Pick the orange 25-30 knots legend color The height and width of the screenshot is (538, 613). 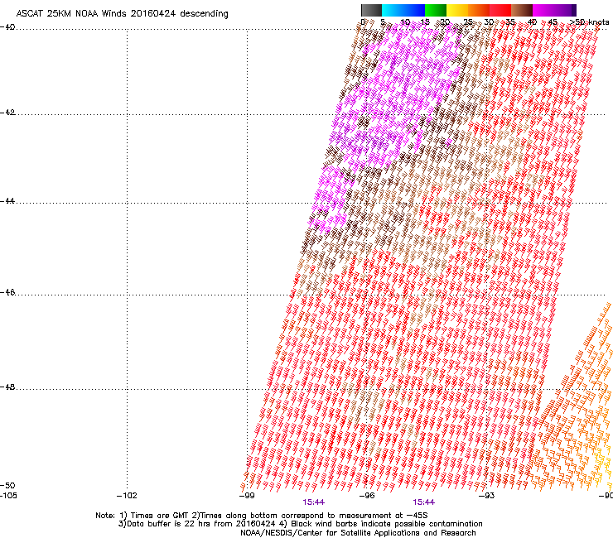[479, 10]
